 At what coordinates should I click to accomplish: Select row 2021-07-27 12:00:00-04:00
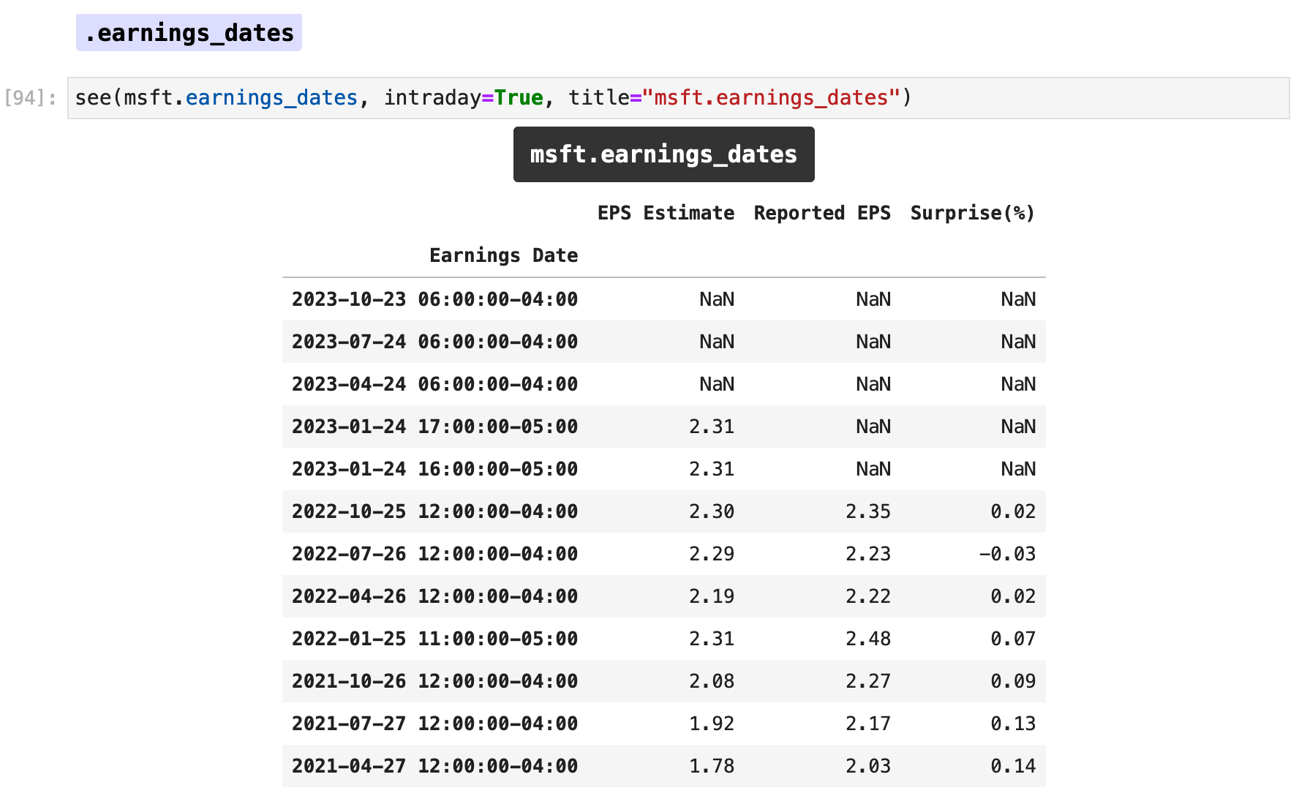663,724
